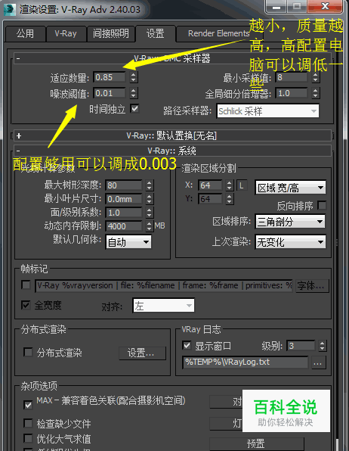Open the 上次渲染 无变化 dropdown
Screen dimensions: 349x451
click(290, 242)
